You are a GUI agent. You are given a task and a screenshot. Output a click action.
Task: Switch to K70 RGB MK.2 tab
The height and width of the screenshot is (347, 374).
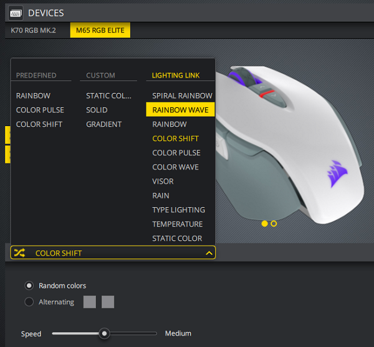click(34, 31)
